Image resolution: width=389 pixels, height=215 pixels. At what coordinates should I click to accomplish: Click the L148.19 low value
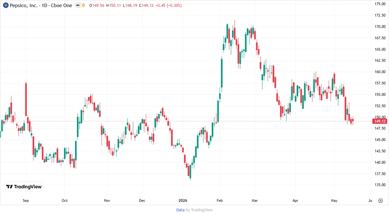[x=130, y=5]
